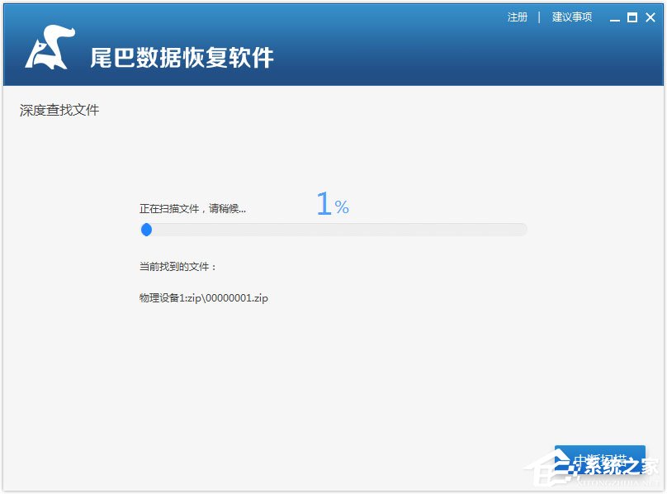
Task: Click the 注册 register link
Action: tap(518, 17)
